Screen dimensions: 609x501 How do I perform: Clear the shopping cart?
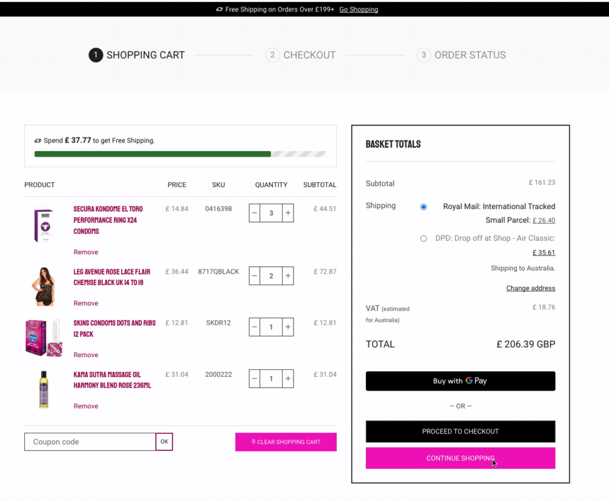286,442
